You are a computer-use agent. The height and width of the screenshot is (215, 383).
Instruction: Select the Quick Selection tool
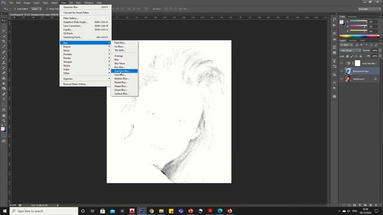pyautogui.click(x=4, y=36)
